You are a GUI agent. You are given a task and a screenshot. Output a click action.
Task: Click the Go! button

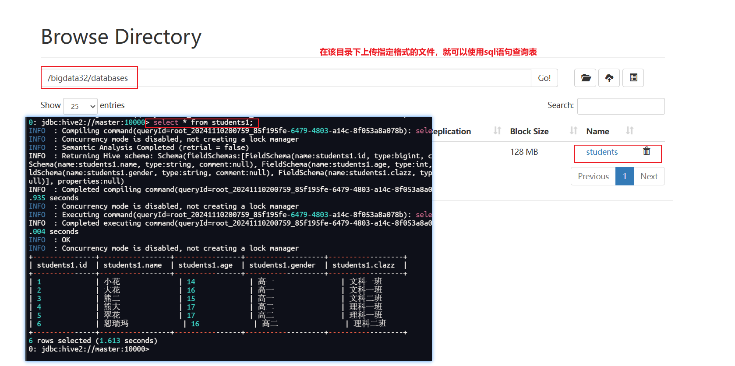point(544,78)
